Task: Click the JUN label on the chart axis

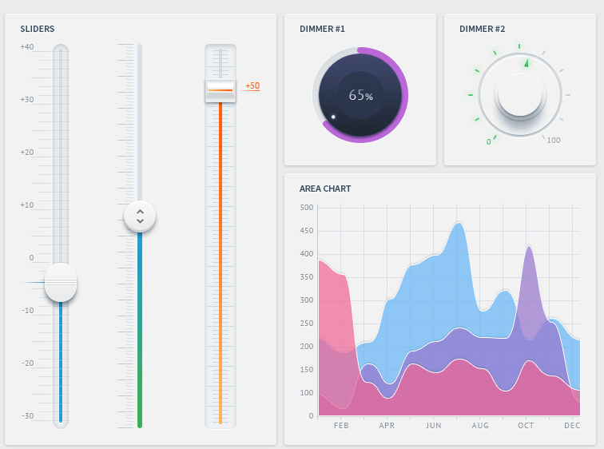Action: coord(434,426)
